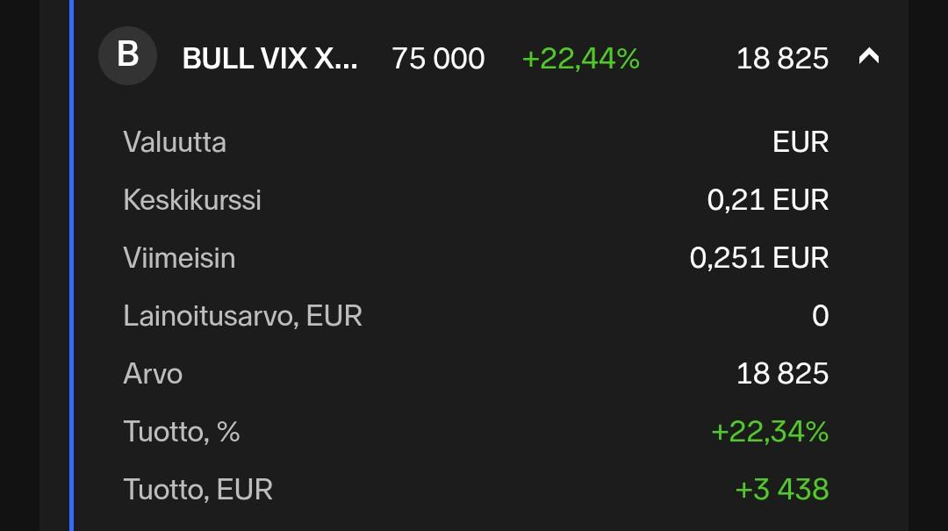Select the Valuutta row label
Screen dimensions: 948x531
(175, 142)
